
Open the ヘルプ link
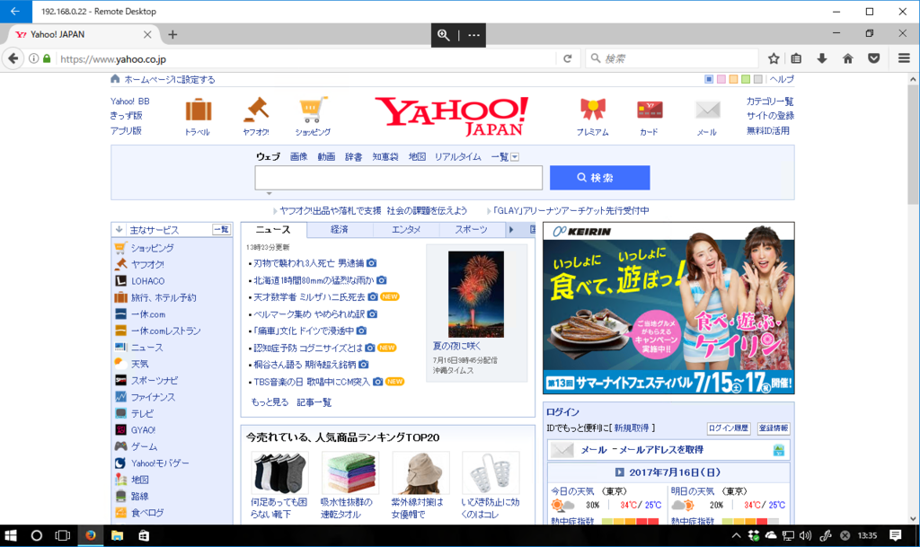(x=782, y=79)
